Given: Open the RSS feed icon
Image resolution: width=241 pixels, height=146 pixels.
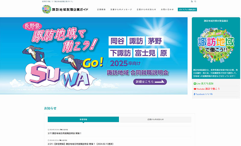Looking at the screenshot, I should [x=192, y=2].
